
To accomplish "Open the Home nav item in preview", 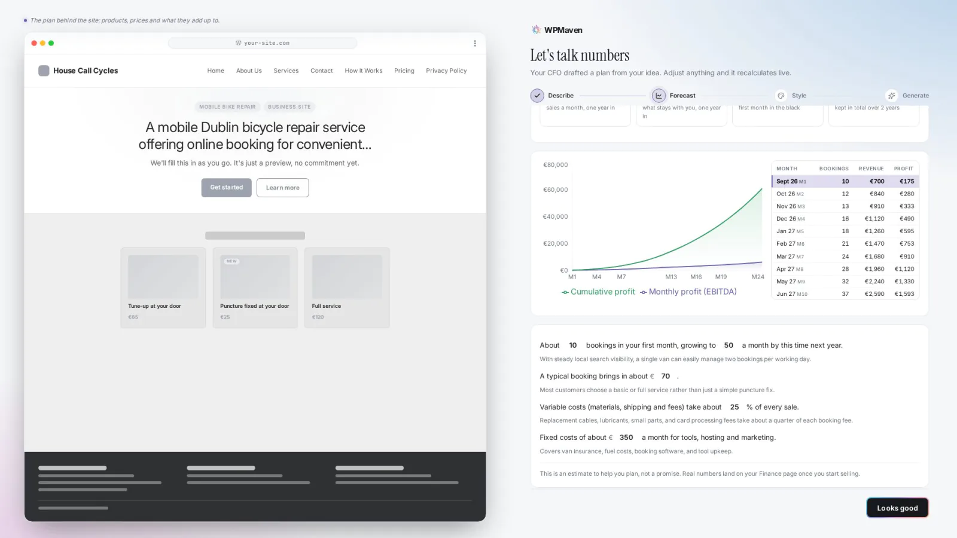I will [x=216, y=71].
